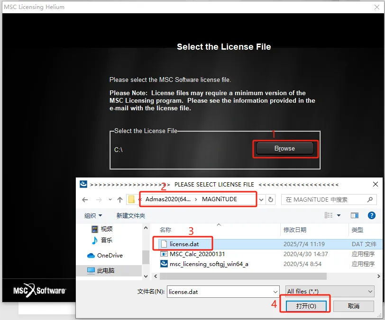
Task: Close the MSC Licensing Helium window
Action: (x=377, y=7)
